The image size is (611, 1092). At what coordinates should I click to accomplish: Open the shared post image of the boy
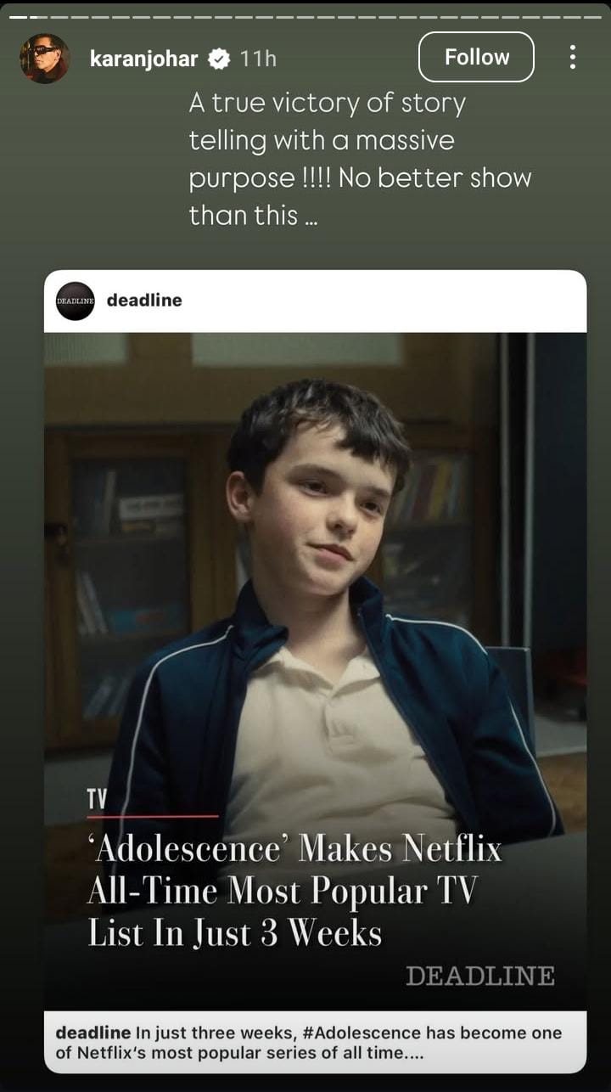click(x=315, y=671)
